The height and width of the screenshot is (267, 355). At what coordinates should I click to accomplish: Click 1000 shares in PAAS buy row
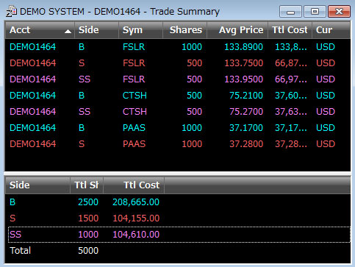coord(192,128)
